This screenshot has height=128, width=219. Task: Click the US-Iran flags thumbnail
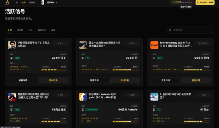point(12,97)
